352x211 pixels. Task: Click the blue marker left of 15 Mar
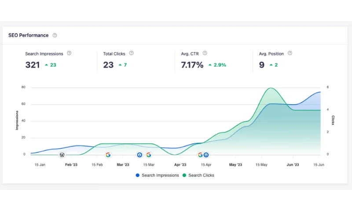(x=139, y=155)
